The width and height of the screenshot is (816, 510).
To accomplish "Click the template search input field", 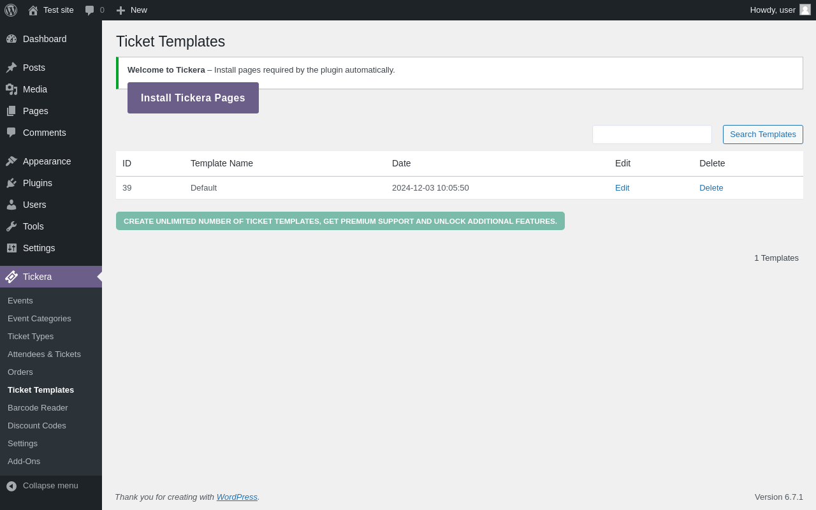I will pyautogui.click(x=652, y=135).
